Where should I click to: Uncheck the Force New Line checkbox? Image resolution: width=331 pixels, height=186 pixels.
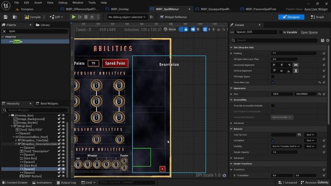(273, 83)
